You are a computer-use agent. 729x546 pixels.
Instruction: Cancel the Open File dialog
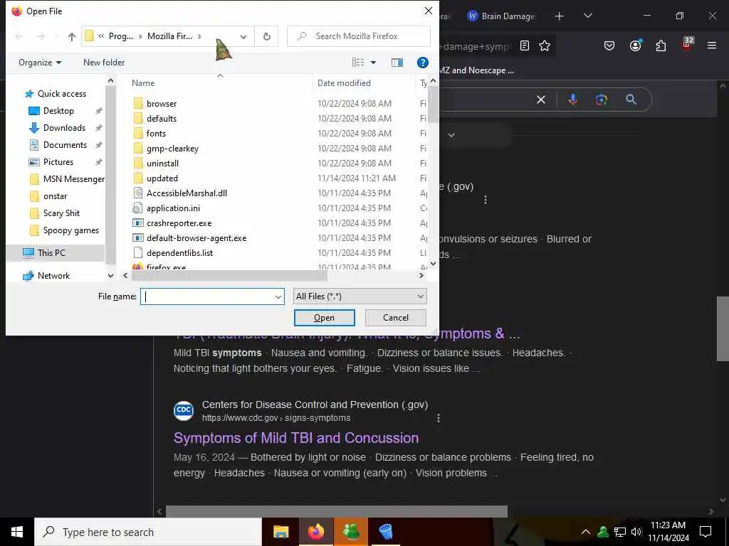click(396, 318)
